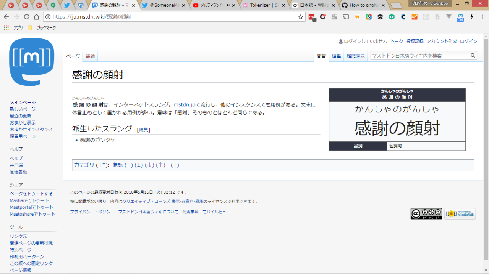The image size is (489, 274).
Task: Follow the mstdn.jp link in article
Action: 185,105
